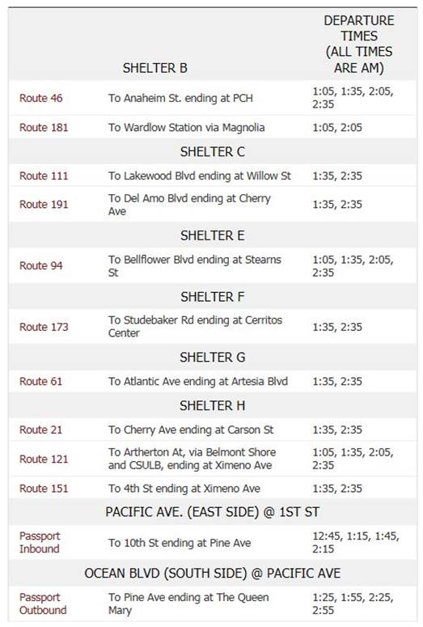Image resolution: width=423 pixels, height=627 pixels.
Task: Click the Ocean Blvd South Side header
Action: tap(212, 574)
